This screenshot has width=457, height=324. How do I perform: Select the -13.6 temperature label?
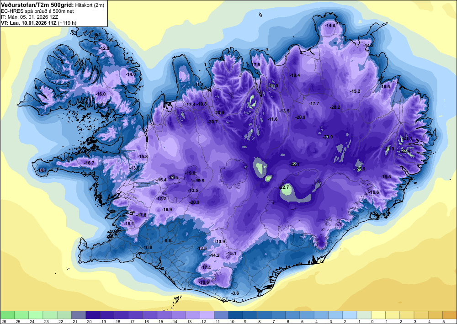tap(134, 168)
